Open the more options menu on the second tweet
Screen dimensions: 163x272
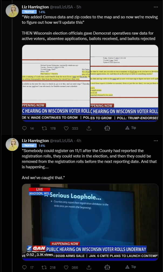click(156, 141)
